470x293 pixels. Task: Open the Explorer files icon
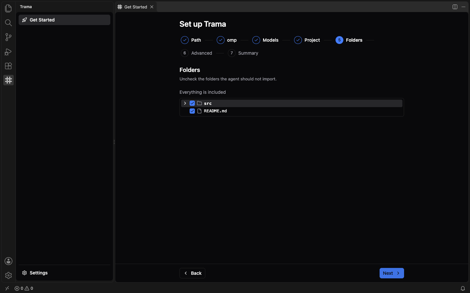click(8, 8)
